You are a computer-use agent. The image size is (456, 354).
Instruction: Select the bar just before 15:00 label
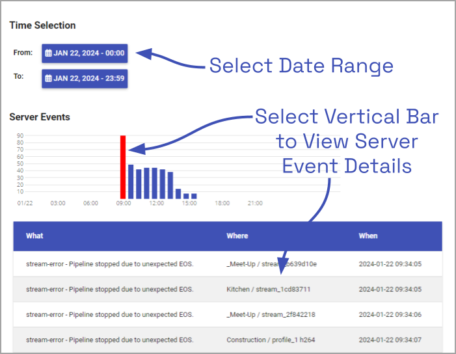pyautogui.click(x=186, y=196)
